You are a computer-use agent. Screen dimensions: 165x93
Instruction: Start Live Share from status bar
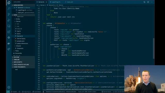[x=37, y=92]
